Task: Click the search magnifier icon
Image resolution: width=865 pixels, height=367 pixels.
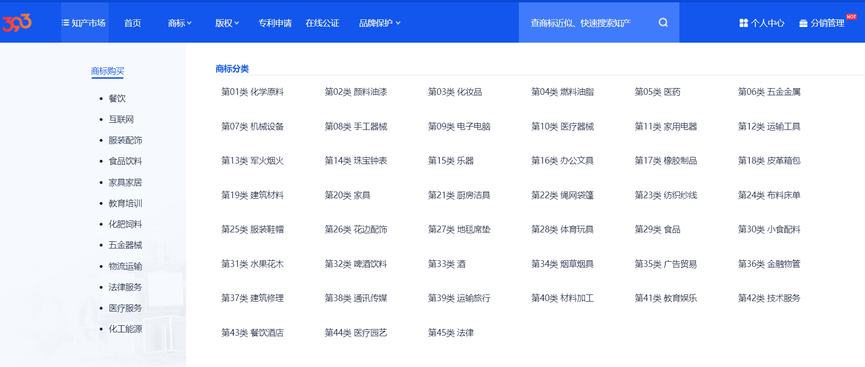Action: click(663, 22)
